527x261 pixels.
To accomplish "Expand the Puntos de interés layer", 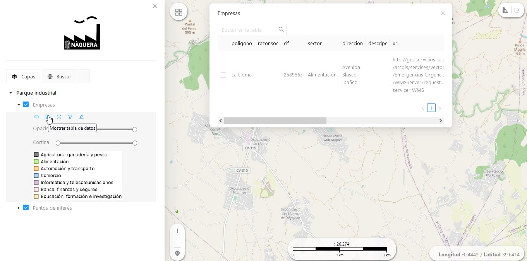I will click(x=19, y=208).
